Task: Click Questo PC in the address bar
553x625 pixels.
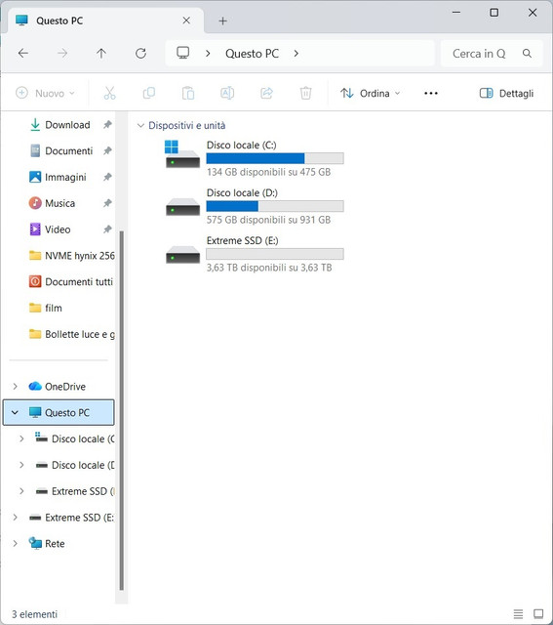Action: click(x=252, y=54)
